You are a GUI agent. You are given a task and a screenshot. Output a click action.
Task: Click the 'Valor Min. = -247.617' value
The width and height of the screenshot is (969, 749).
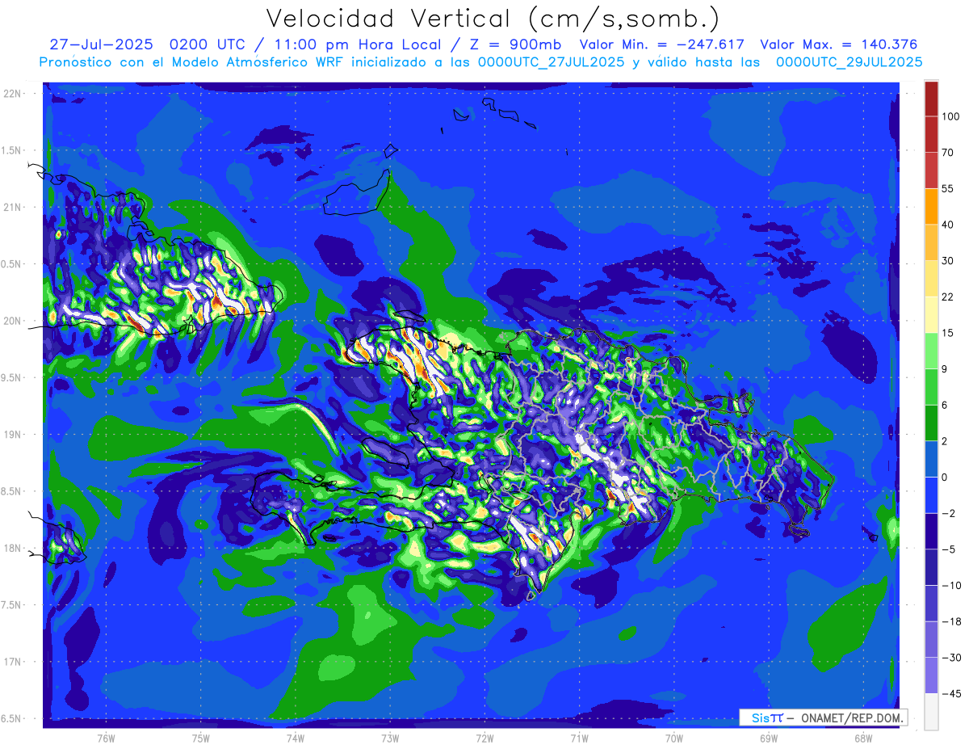(662, 44)
